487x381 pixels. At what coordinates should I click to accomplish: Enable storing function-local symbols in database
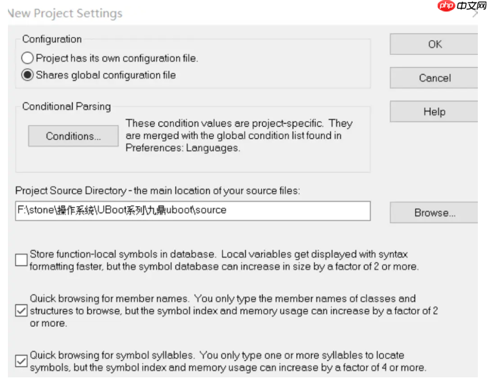tap(21, 260)
